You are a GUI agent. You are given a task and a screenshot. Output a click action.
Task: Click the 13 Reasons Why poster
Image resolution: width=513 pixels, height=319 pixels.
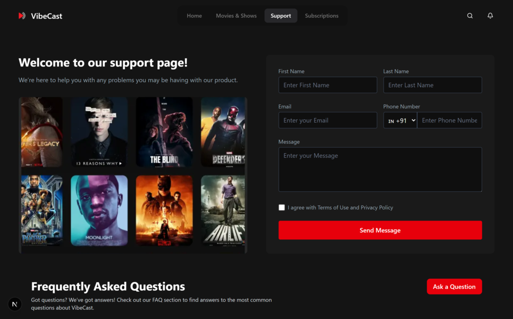click(99, 132)
